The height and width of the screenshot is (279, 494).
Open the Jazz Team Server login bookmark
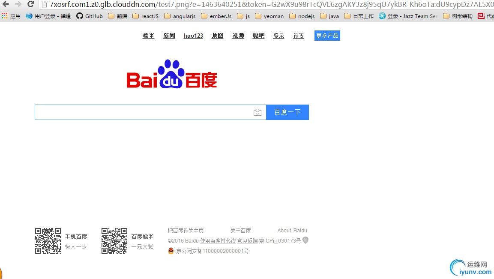click(x=408, y=16)
